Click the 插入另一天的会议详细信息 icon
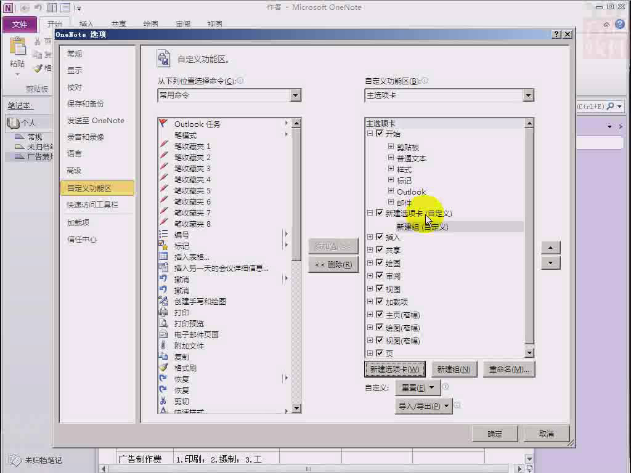This screenshot has width=631, height=473. click(163, 267)
